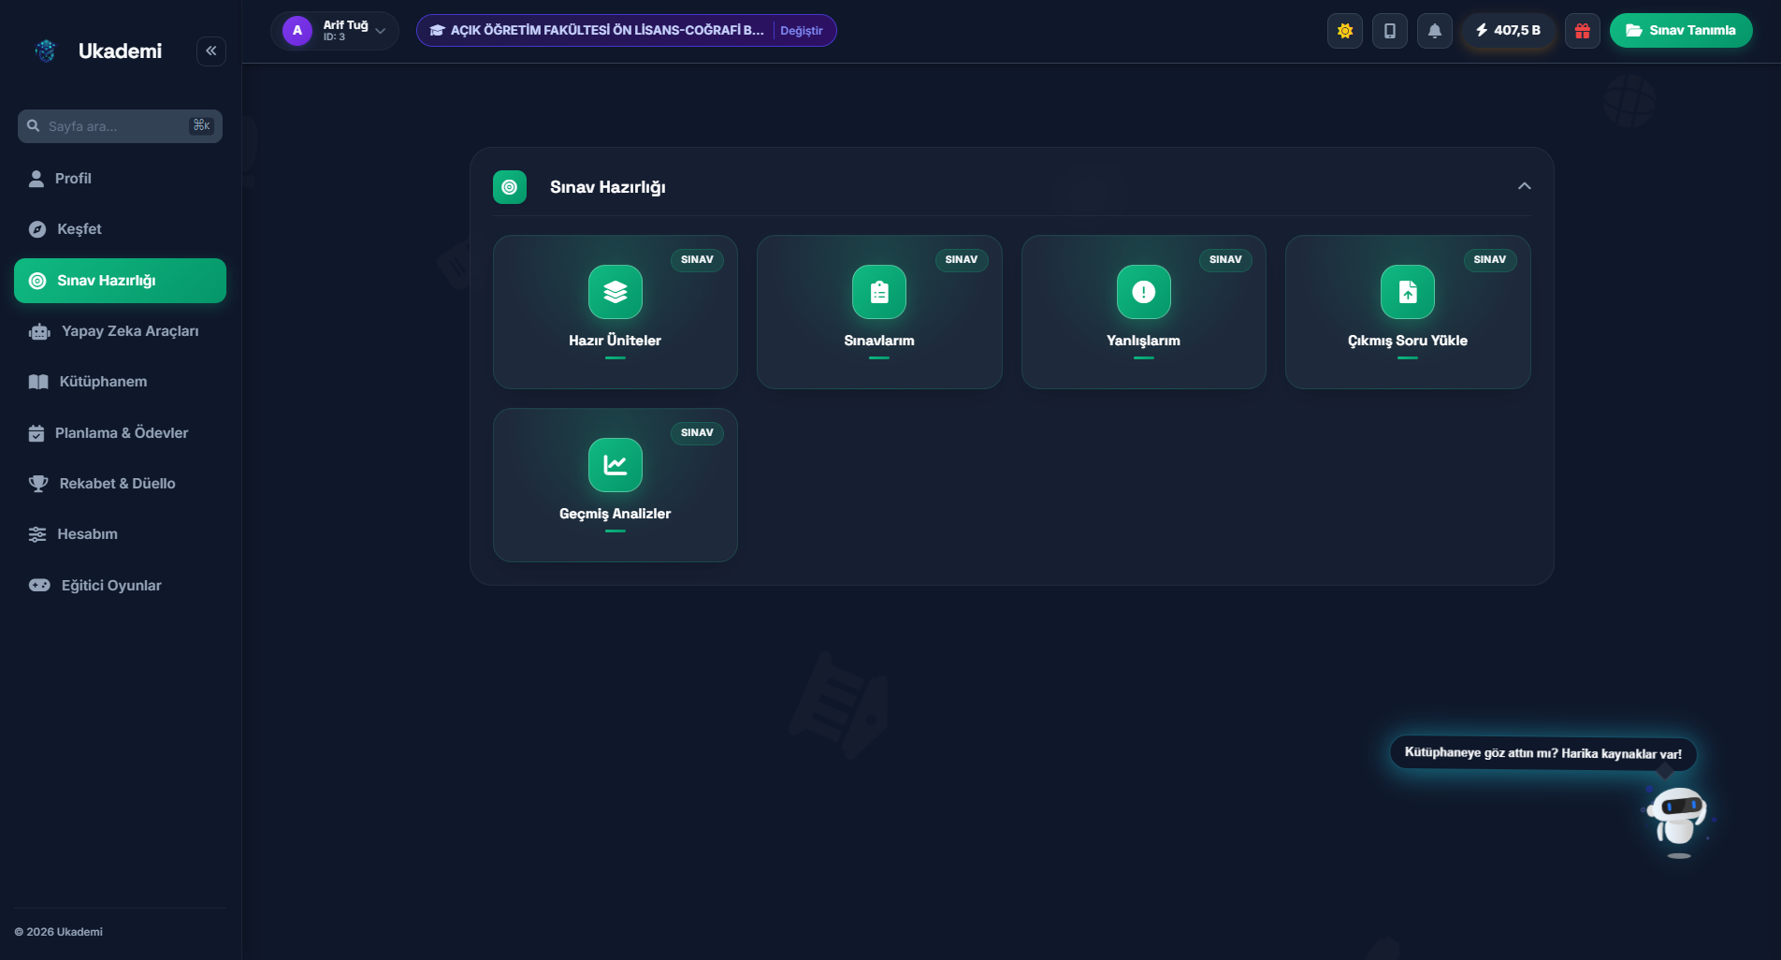Click the SINAV badge on Geçmiş Analizler card

click(x=697, y=432)
